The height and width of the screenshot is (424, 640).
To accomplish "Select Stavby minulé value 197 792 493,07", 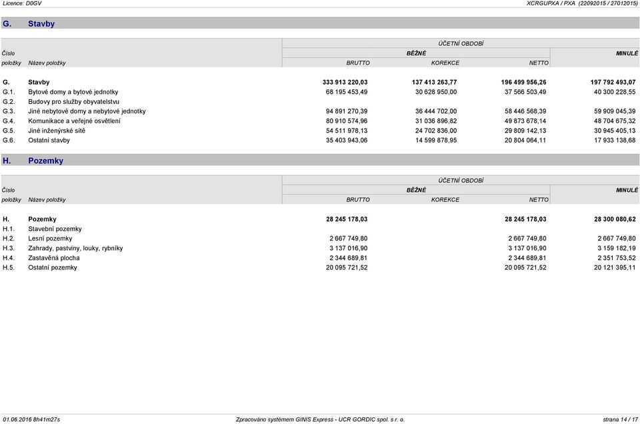I will (x=613, y=83).
